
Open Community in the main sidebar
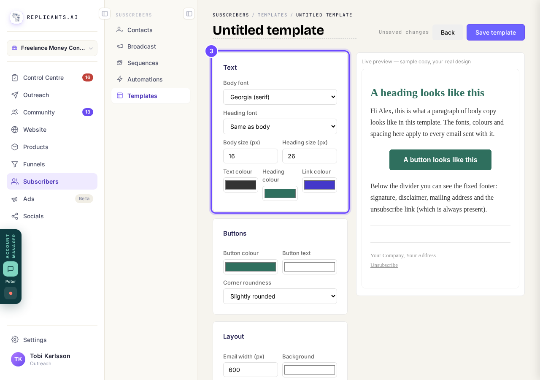(52, 112)
